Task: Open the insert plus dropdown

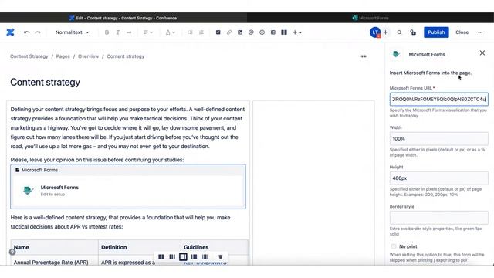Action: point(297,32)
